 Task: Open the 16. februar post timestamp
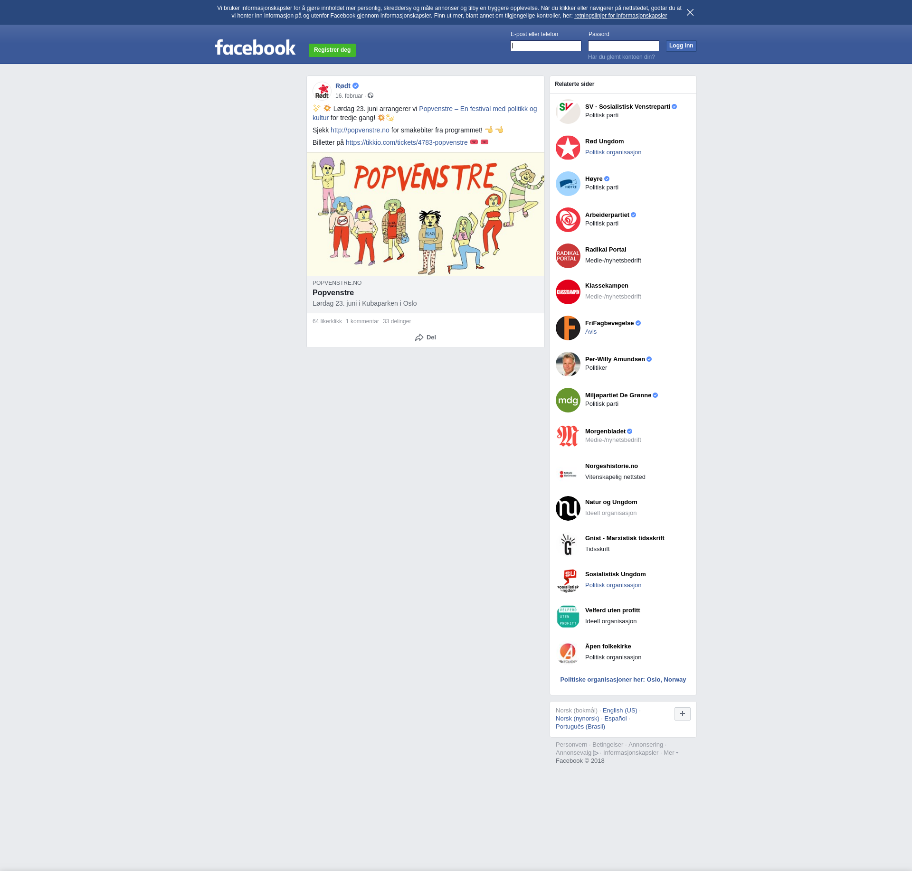point(349,96)
